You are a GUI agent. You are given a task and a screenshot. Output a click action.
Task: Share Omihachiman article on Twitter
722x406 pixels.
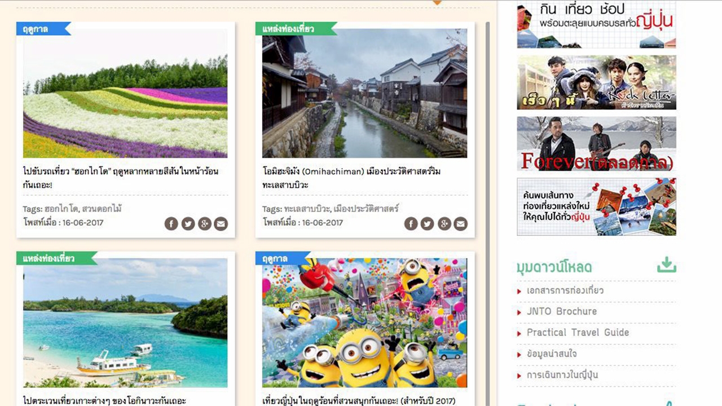click(428, 224)
